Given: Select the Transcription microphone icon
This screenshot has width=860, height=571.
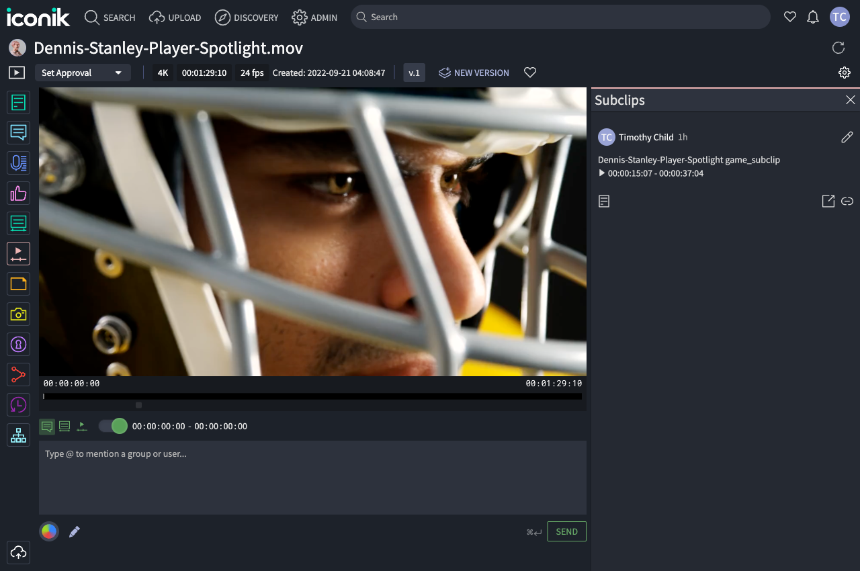Looking at the screenshot, I should (18, 163).
